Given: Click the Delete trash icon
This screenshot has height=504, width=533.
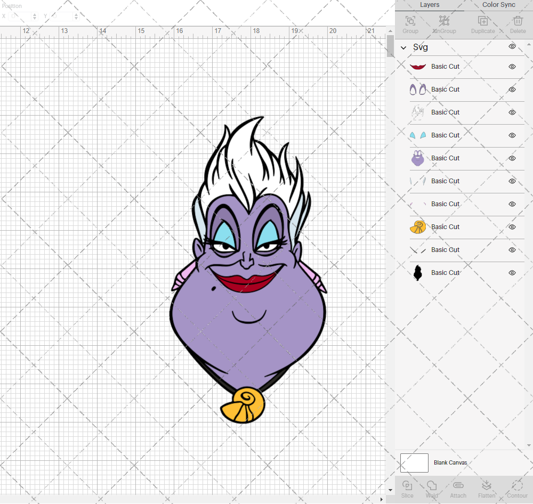Looking at the screenshot, I should pos(518,21).
